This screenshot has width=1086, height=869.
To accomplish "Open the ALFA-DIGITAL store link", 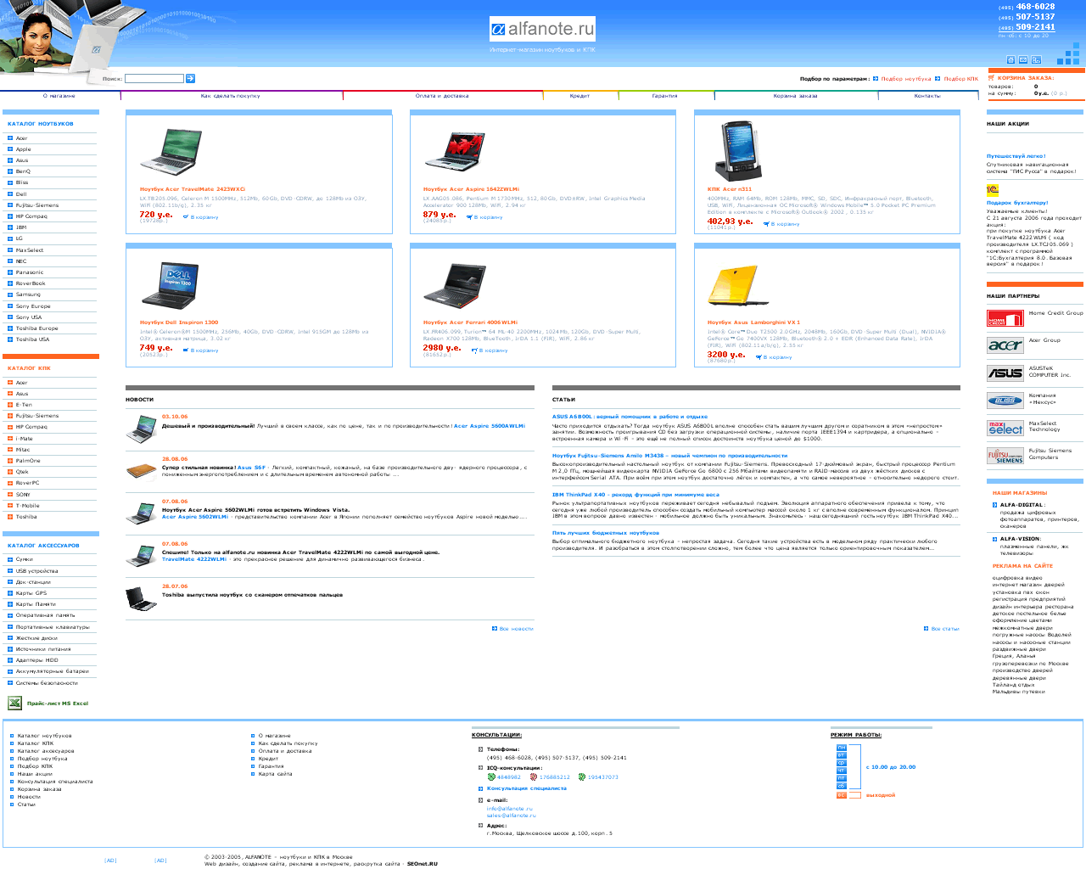I will [x=1022, y=505].
